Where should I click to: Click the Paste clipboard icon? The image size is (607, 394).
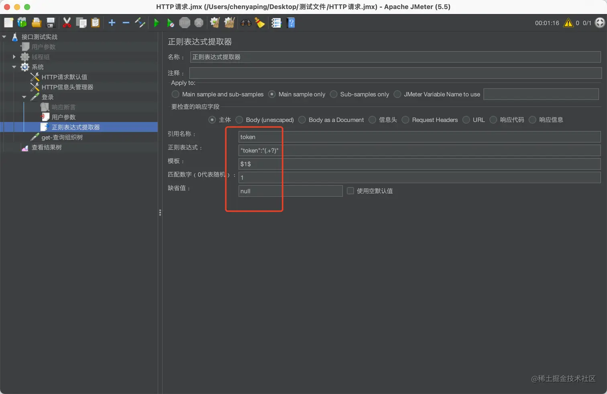[x=95, y=23]
